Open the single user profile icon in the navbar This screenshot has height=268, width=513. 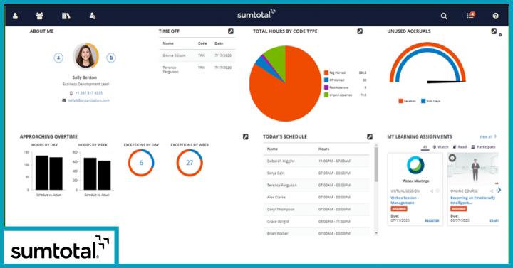coord(15,16)
